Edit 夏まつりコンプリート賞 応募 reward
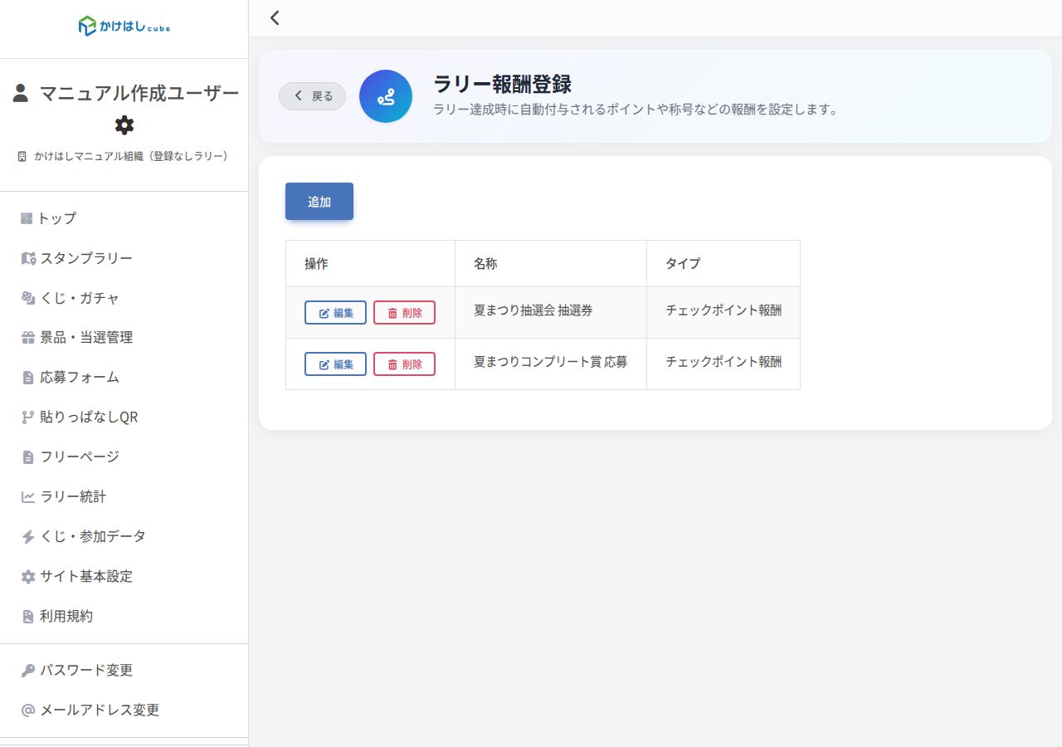 click(x=335, y=364)
